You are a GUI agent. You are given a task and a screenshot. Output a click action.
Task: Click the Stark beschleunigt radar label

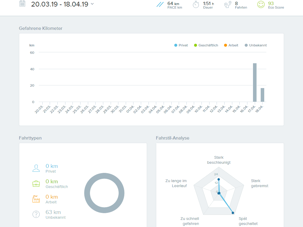[x=219, y=160]
